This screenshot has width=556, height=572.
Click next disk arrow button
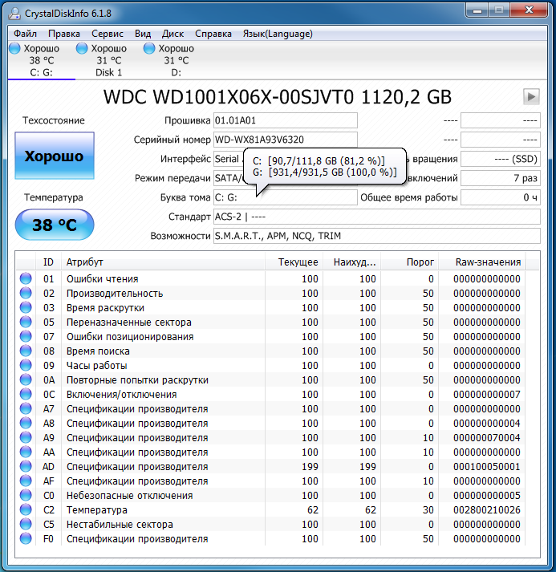531,97
